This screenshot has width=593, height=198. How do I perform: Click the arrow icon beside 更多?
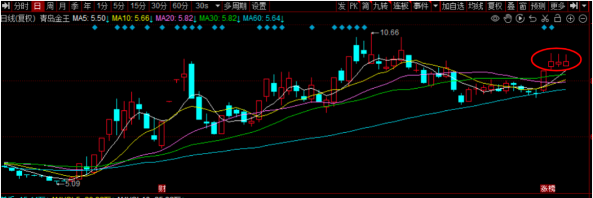click(574, 6)
